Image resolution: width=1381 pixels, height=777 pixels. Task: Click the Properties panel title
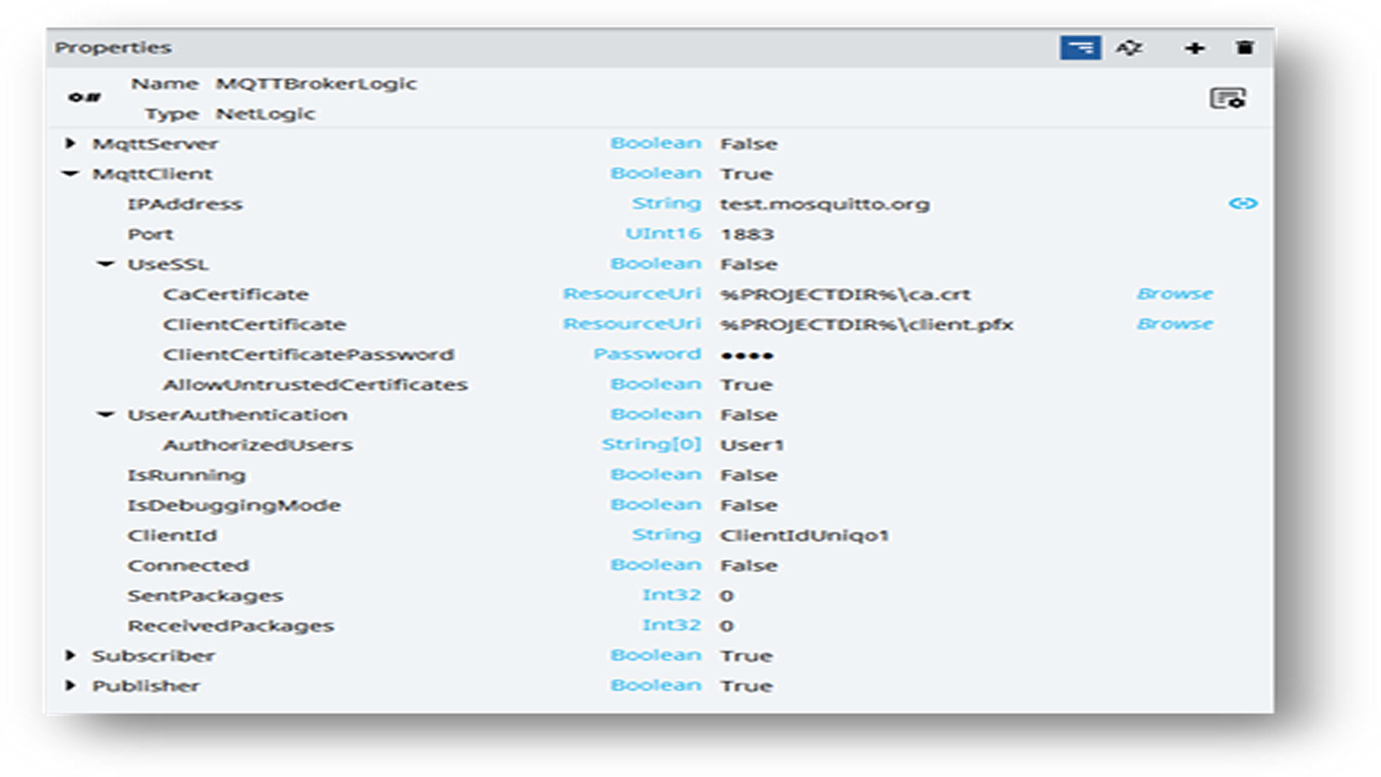point(113,47)
